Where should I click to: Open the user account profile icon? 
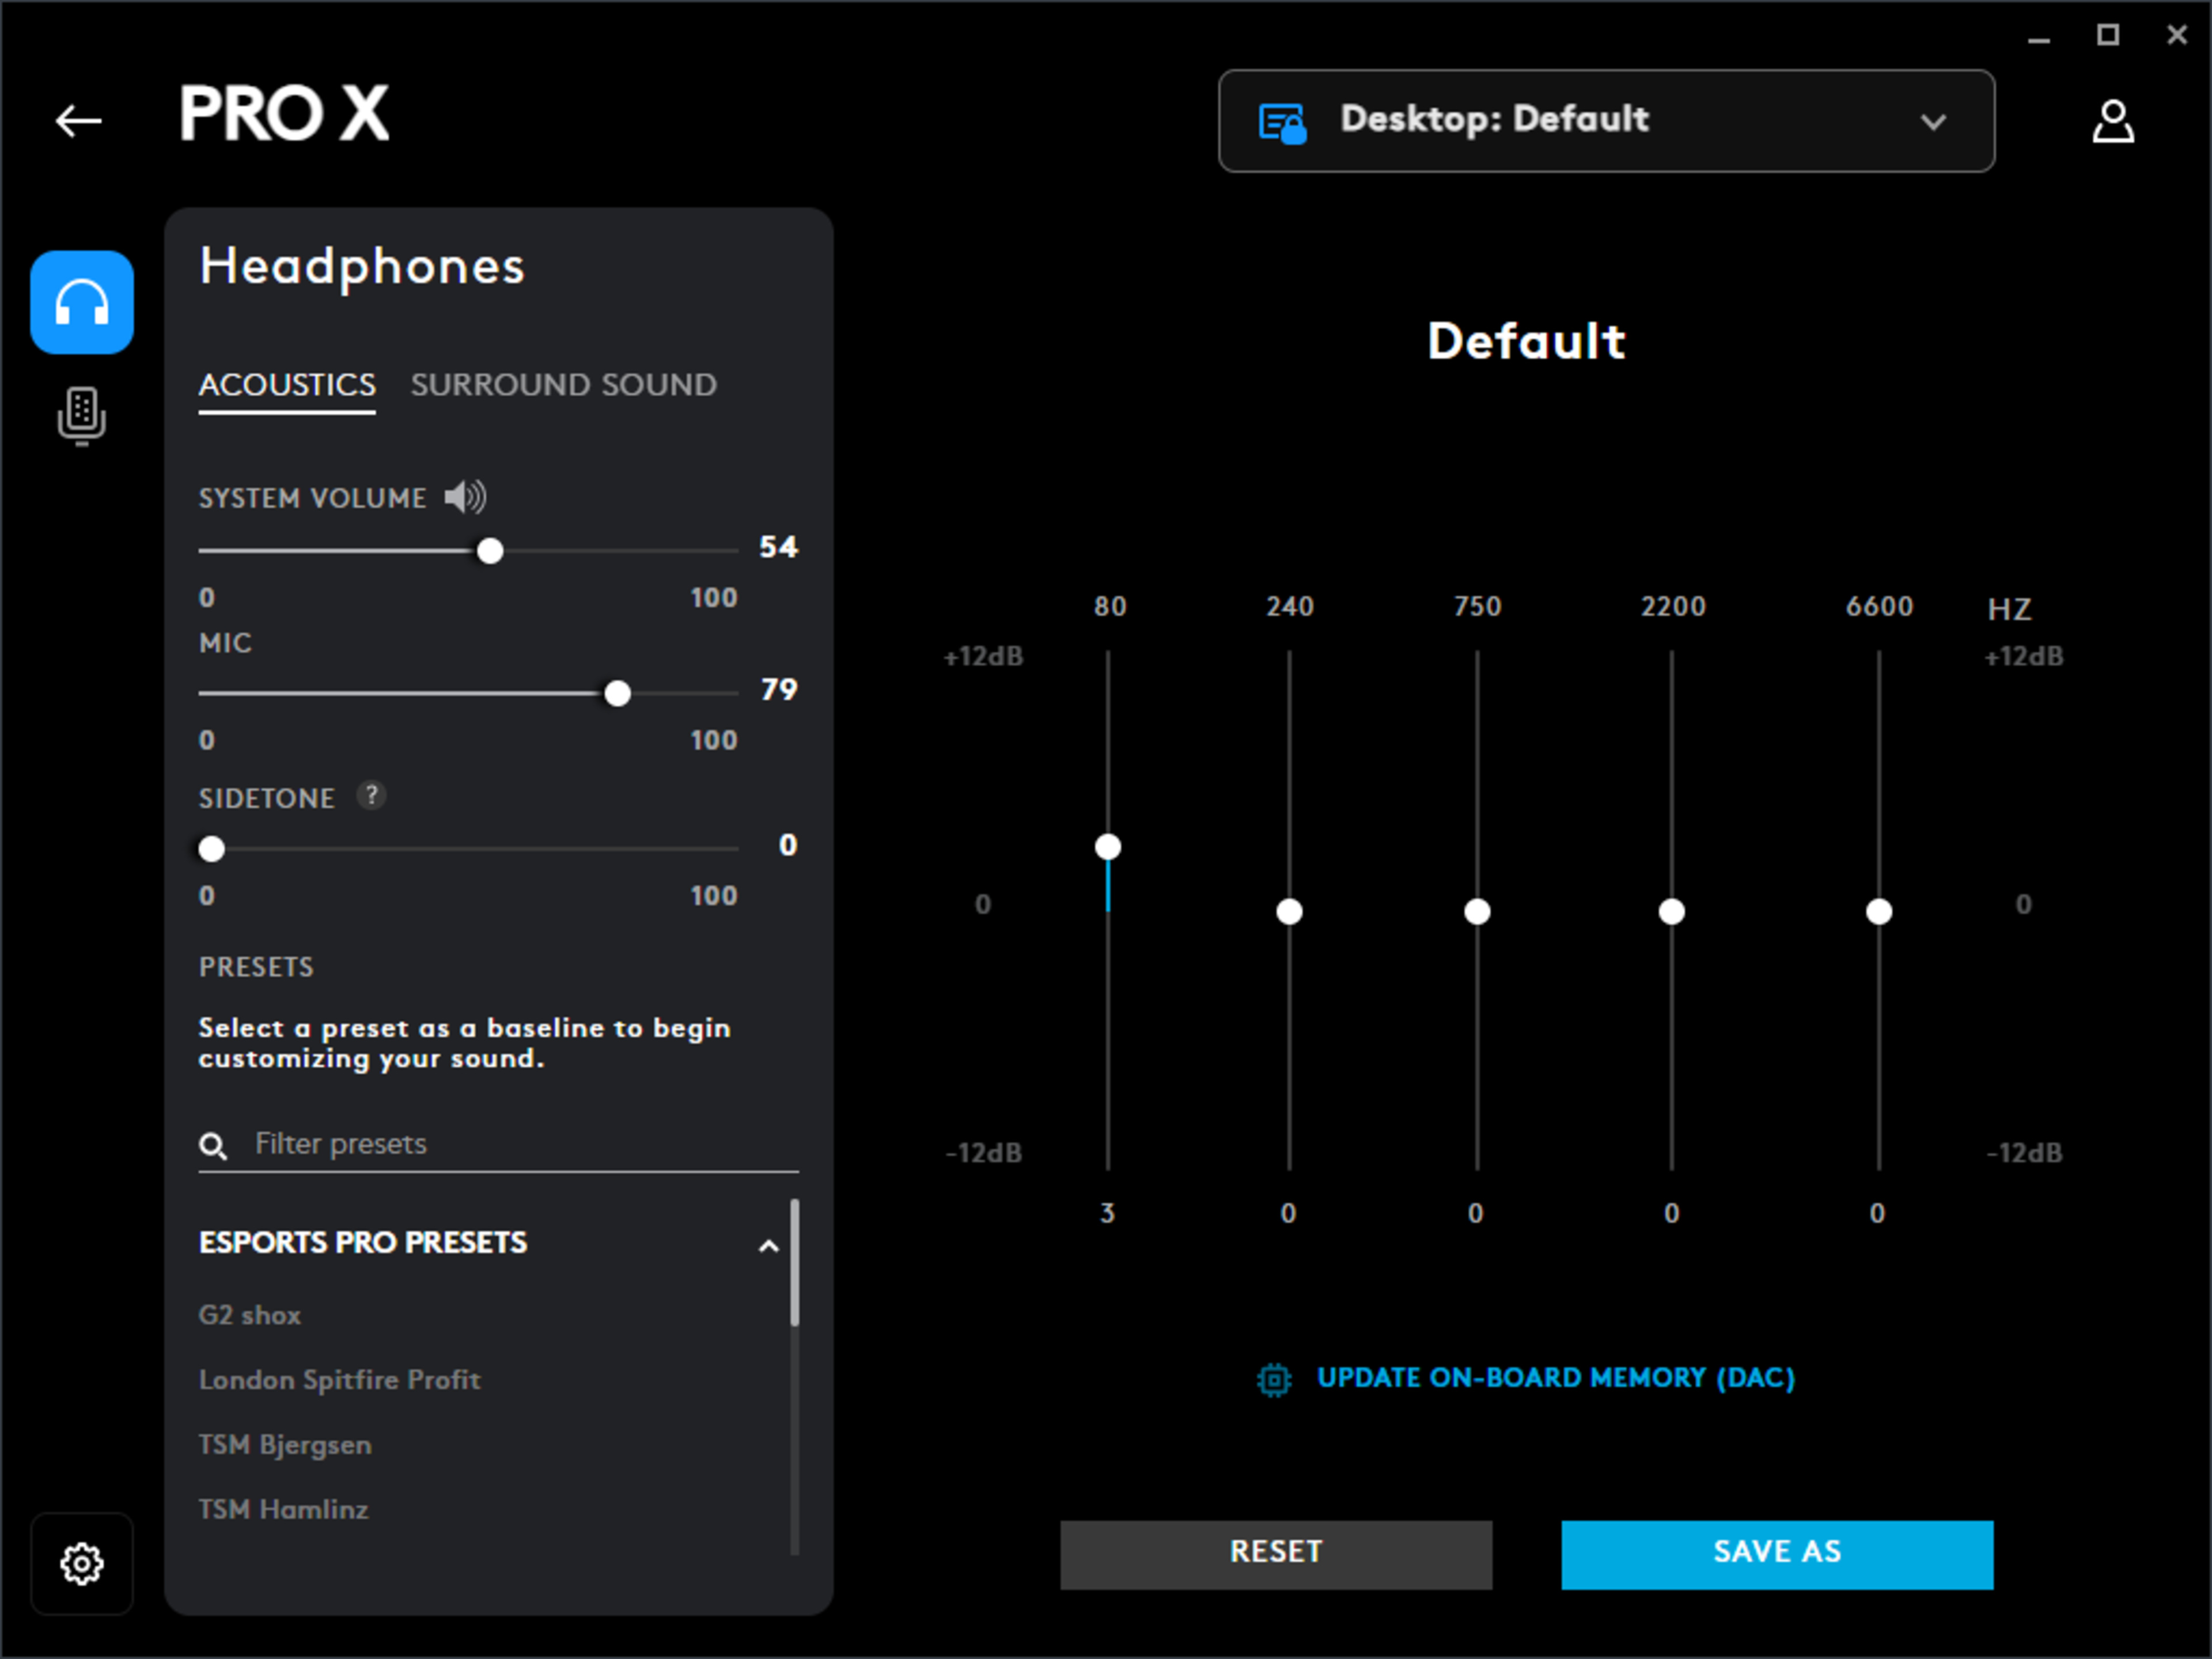[2113, 121]
